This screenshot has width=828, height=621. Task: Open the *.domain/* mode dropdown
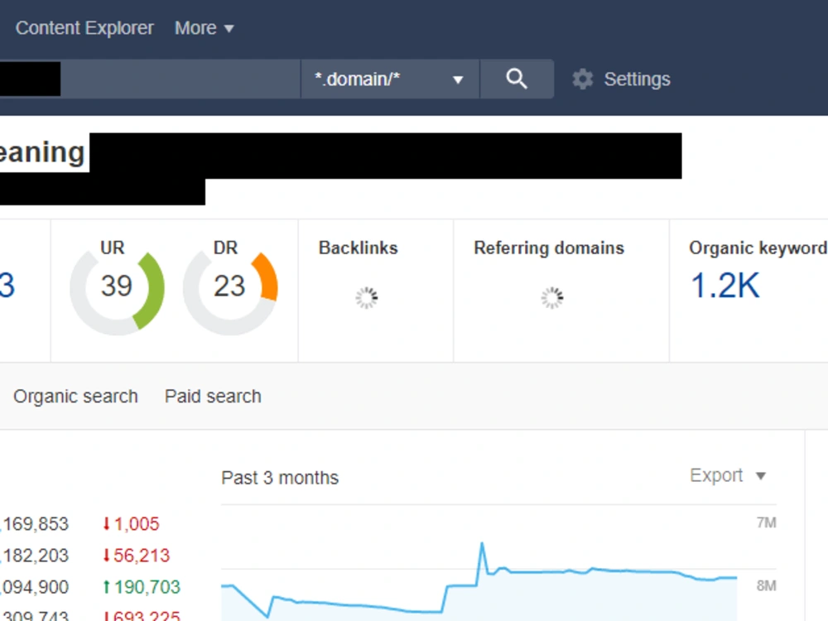[x=390, y=79]
